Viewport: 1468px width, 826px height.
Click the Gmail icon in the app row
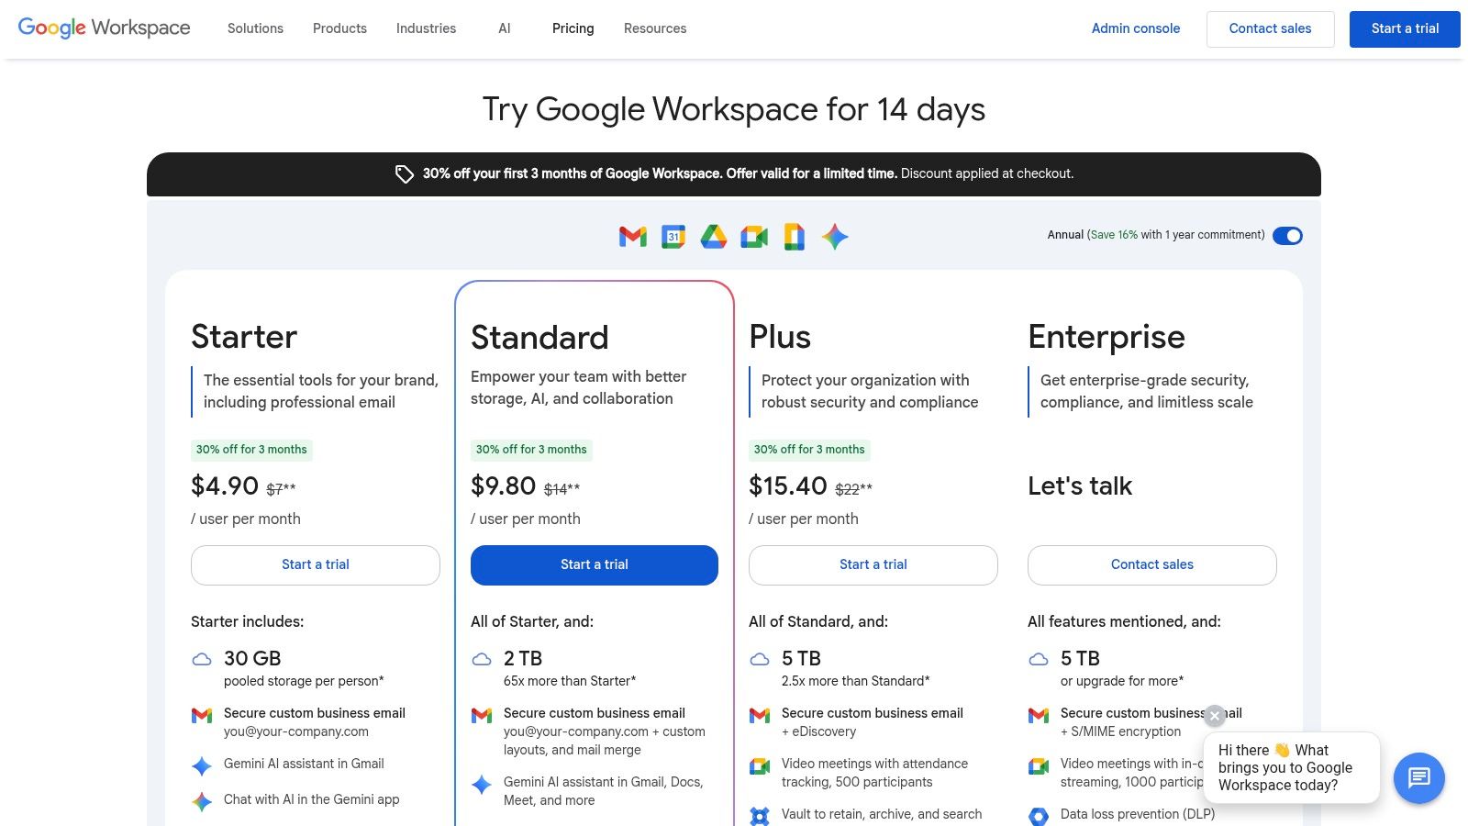click(x=631, y=236)
